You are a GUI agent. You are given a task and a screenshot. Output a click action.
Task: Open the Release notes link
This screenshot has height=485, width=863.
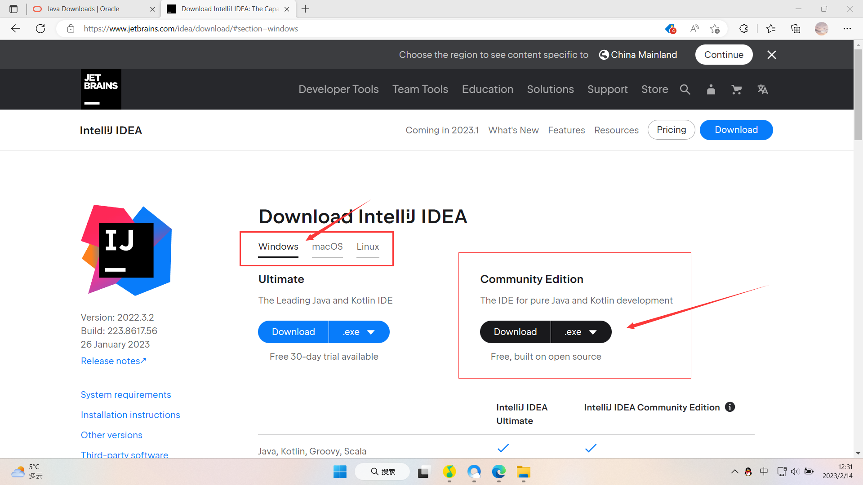(113, 361)
